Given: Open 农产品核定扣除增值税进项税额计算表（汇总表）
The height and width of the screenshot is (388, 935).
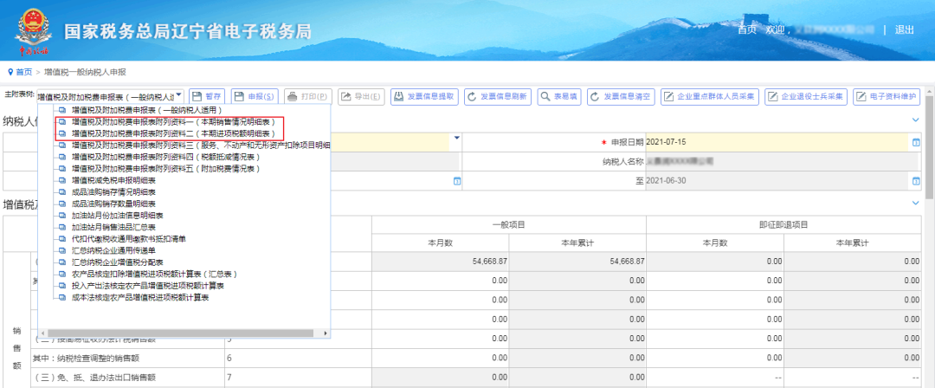Looking at the screenshot, I should (x=155, y=274).
